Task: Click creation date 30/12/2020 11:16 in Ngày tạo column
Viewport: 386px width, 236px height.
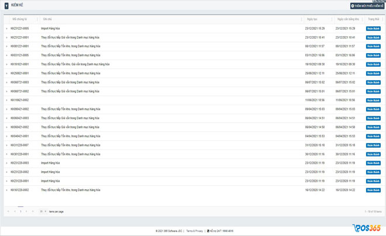Action: coord(315,154)
